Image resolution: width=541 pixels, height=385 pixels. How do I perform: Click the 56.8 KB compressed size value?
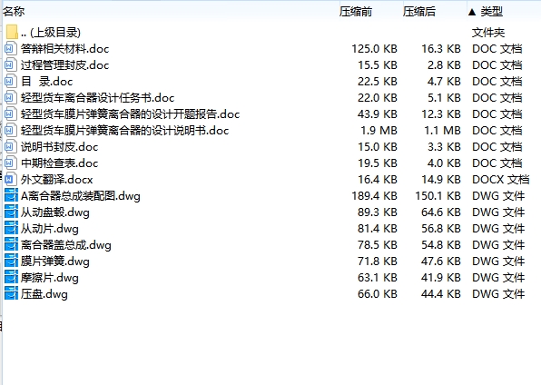(x=441, y=229)
